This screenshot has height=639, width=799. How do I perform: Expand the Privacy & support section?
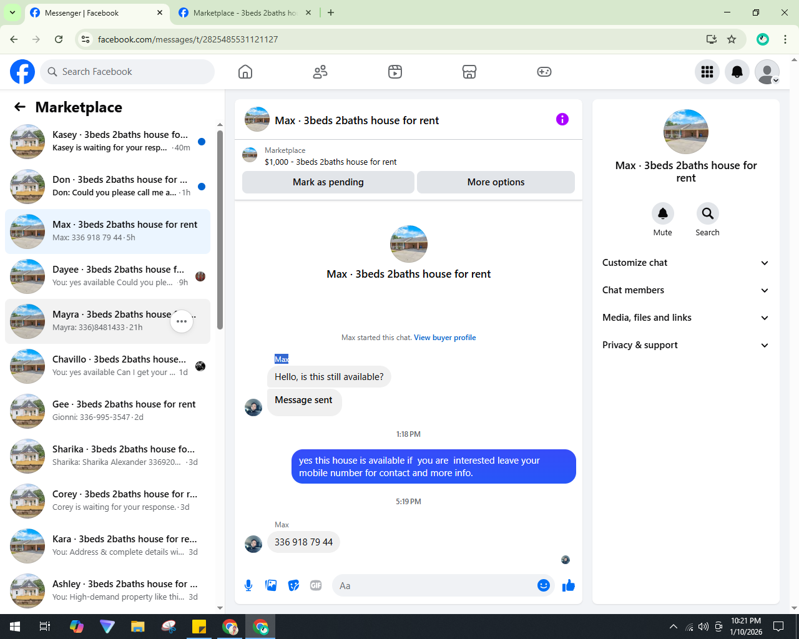tap(685, 345)
